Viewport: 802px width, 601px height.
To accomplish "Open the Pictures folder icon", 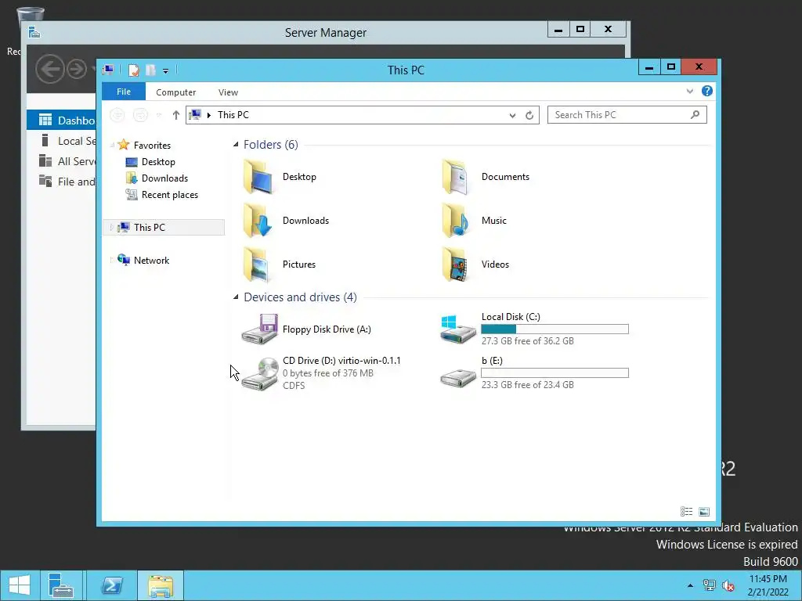I will point(257,265).
